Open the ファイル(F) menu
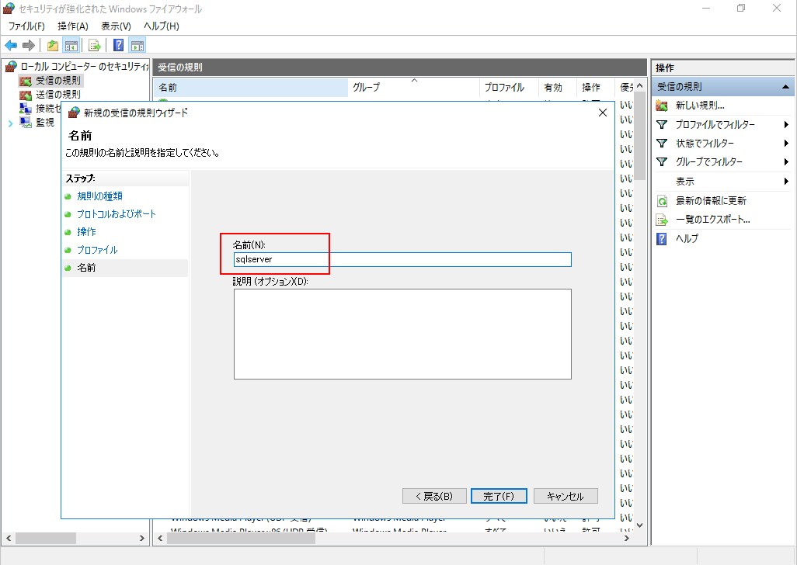 coord(26,26)
